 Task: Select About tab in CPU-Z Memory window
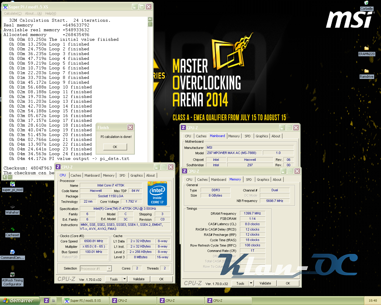click(x=277, y=180)
